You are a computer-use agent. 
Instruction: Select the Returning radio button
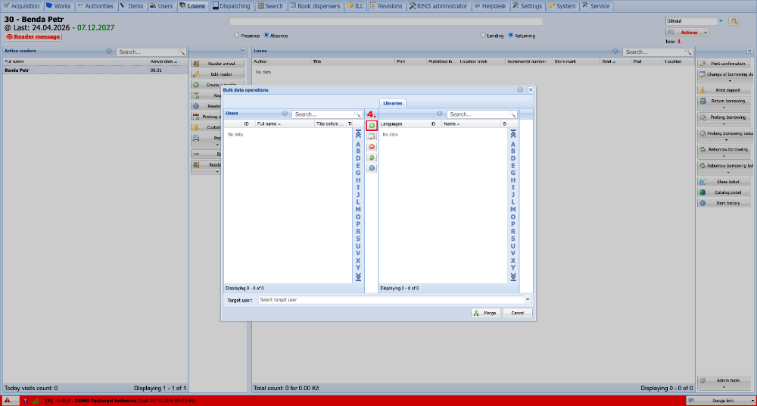(510, 36)
